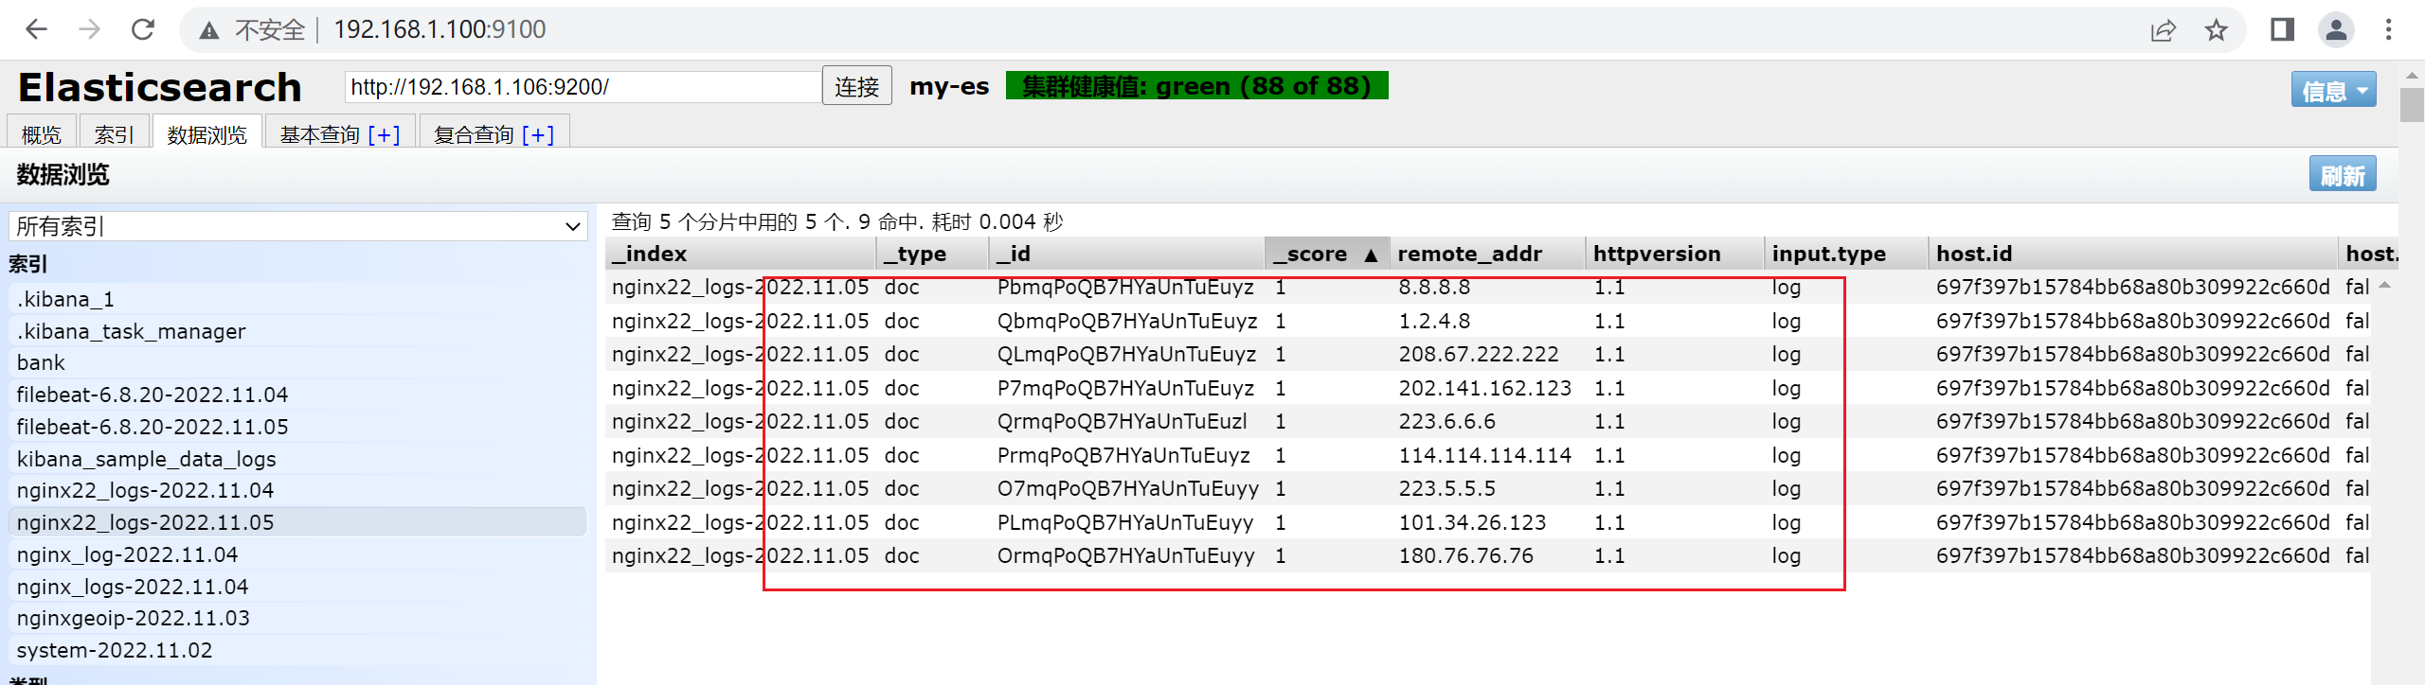Select nginxgeoip-2022.11.03 index
This screenshot has width=2425, height=685.
click(297, 618)
